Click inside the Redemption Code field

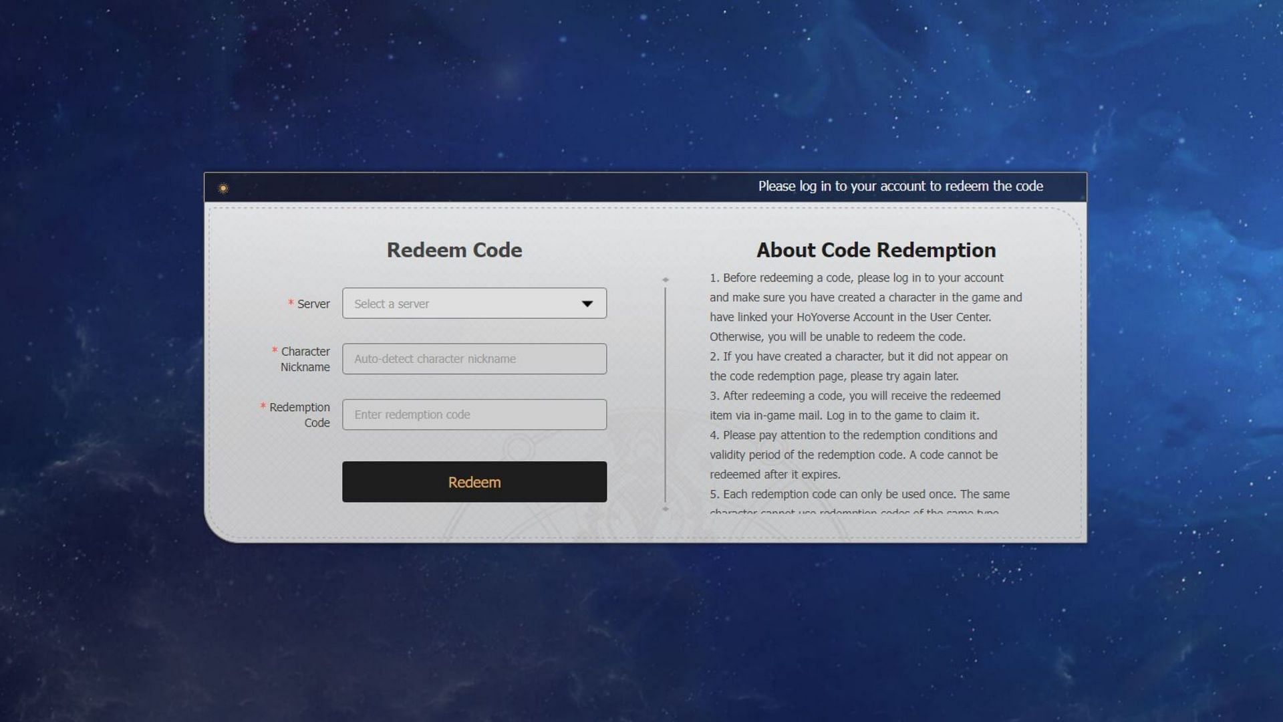click(x=474, y=413)
